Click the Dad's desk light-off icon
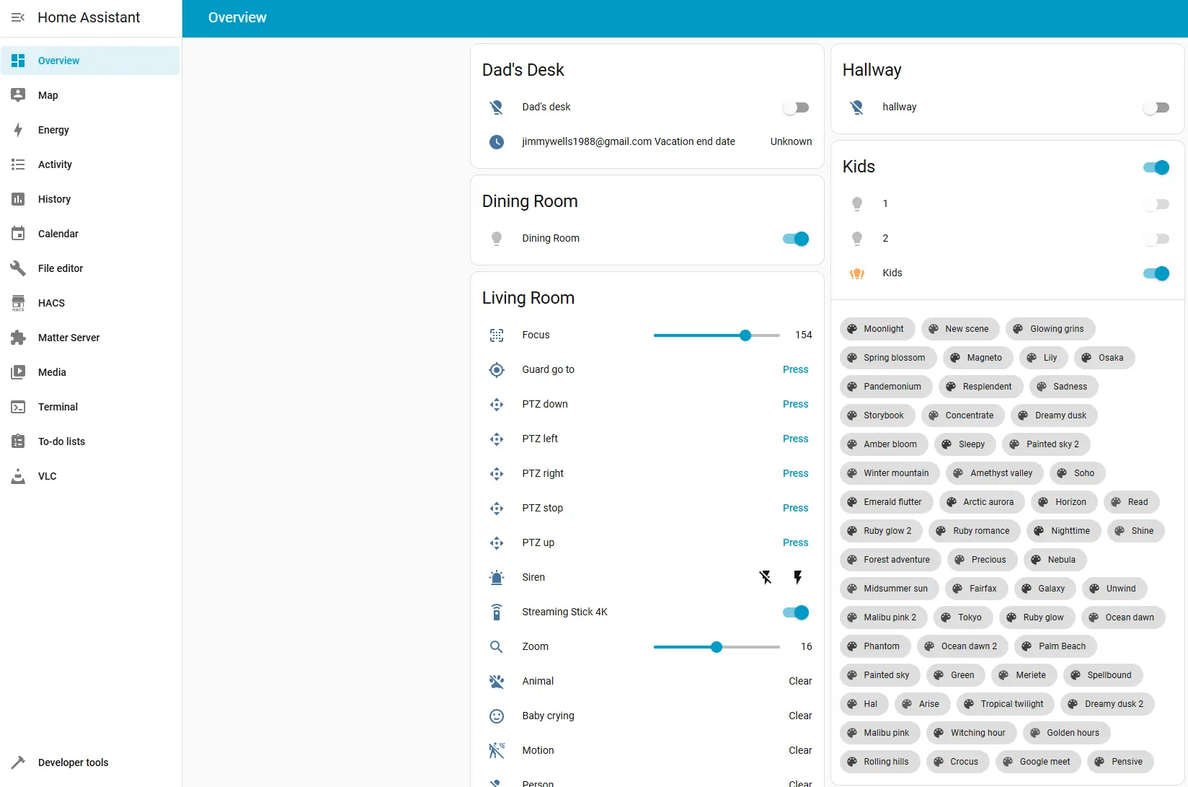1188x787 pixels. tap(497, 107)
